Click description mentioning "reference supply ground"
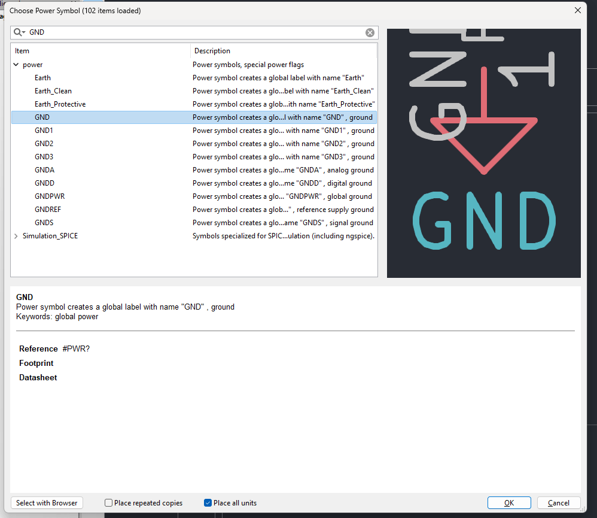The height and width of the screenshot is (518, 597). (284, 210)
